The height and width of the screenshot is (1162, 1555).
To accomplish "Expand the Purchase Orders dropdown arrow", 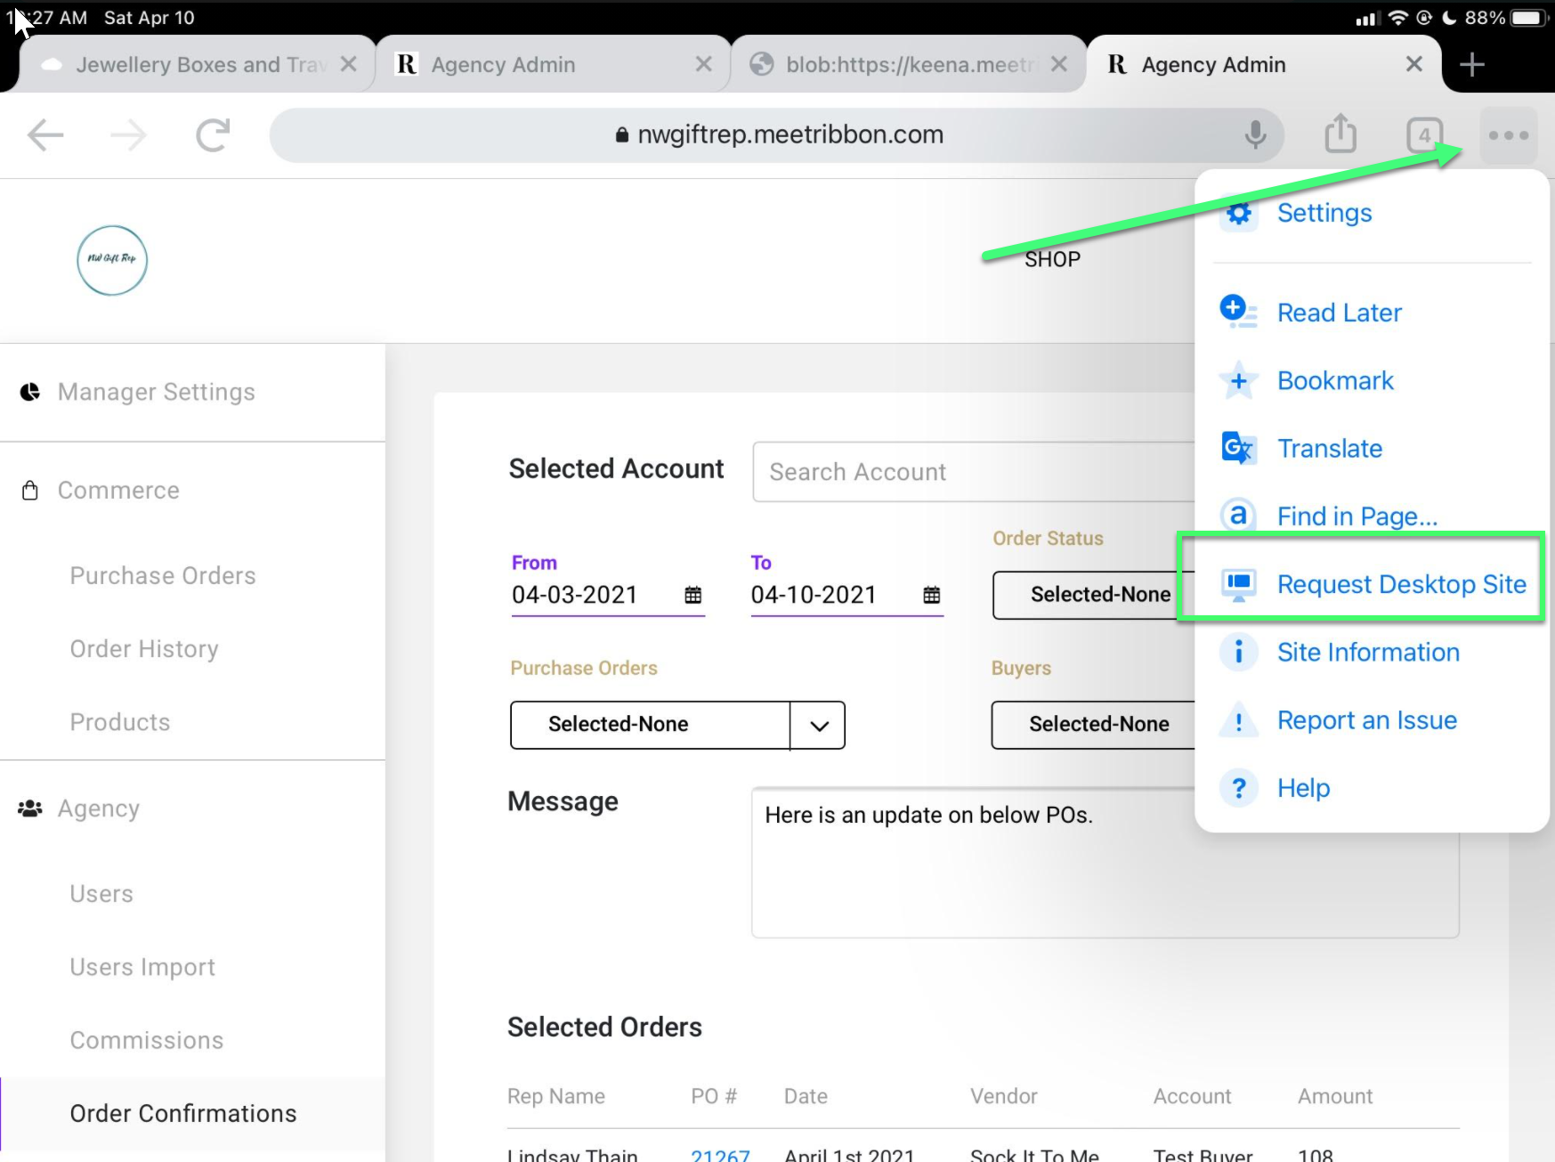I will [819, 725].
